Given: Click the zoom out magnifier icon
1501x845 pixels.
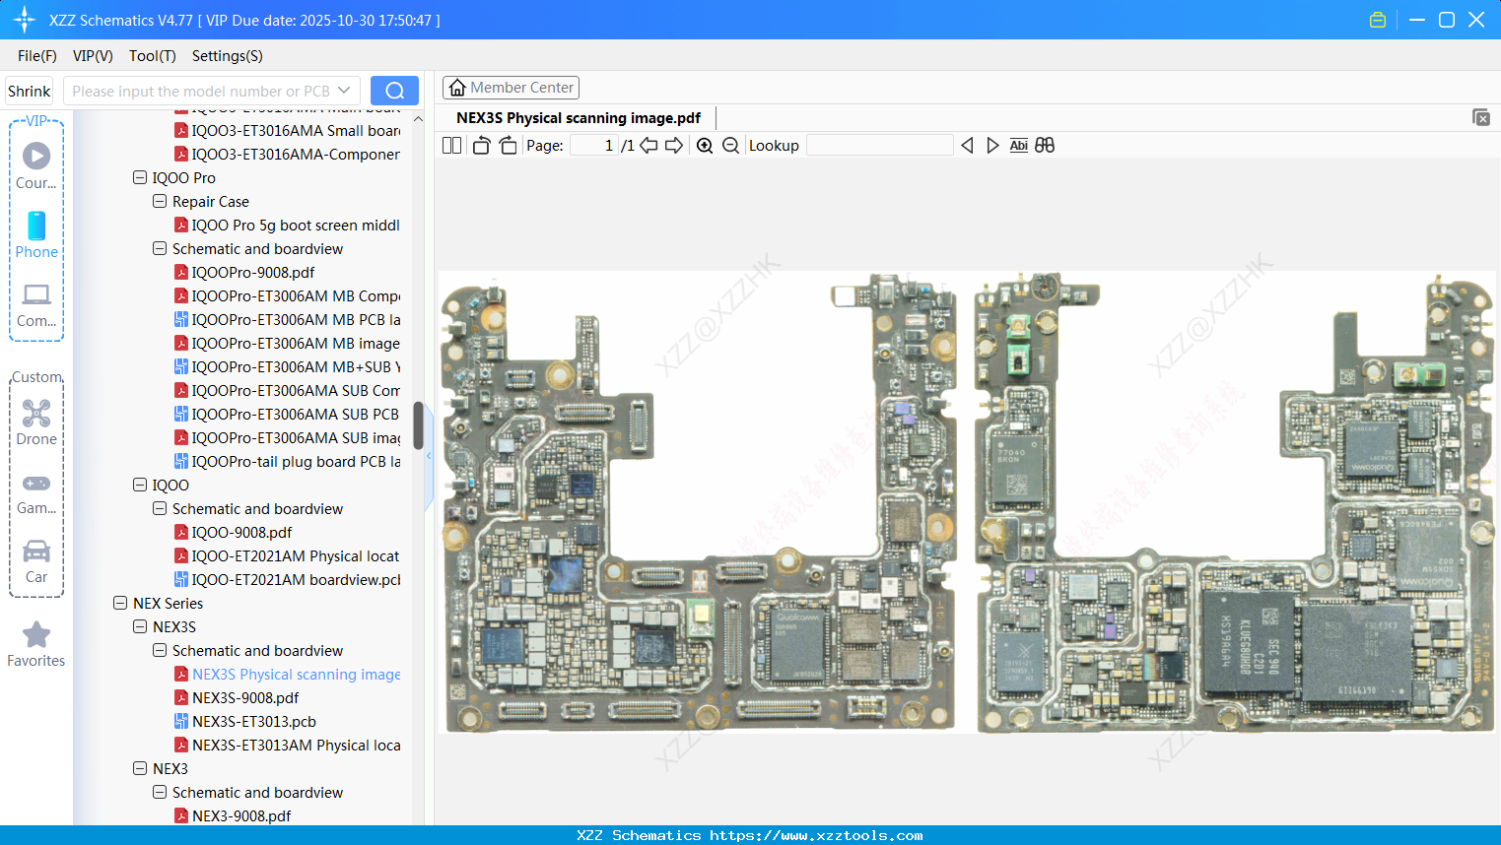Looking at the screenshot, I should tap(730, 146).
